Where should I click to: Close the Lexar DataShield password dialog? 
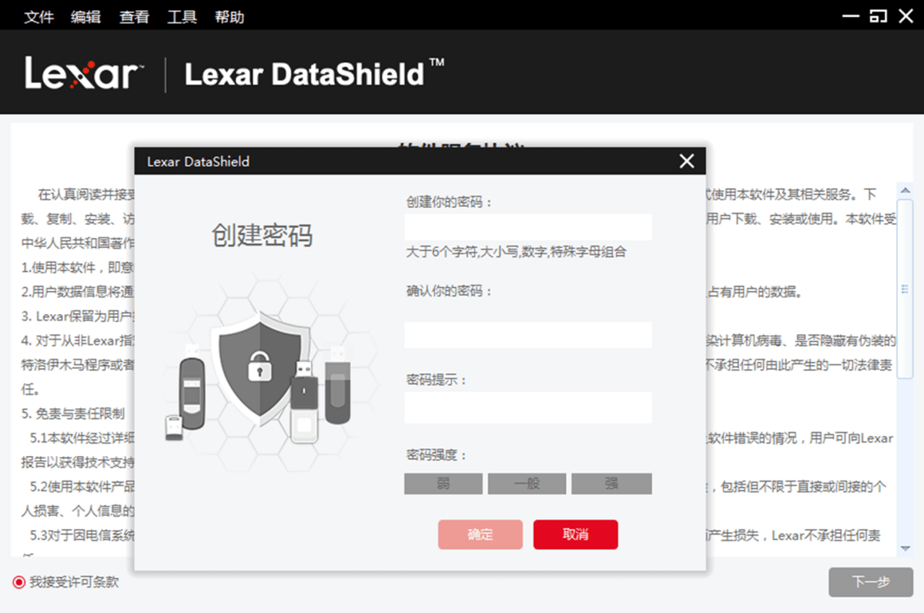pyautogui.click(x=687, y=161)
